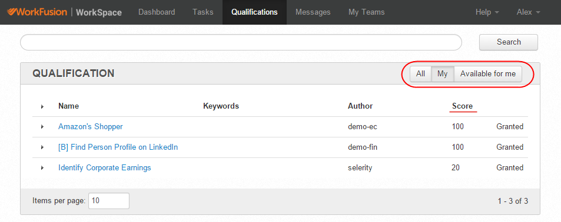This screenshot has height=222, width=561.
Task: Click author demo-ec cell
Action: pos(363,127)
